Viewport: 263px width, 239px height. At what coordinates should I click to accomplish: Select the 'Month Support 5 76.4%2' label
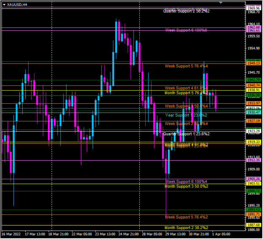coord(186,93)
